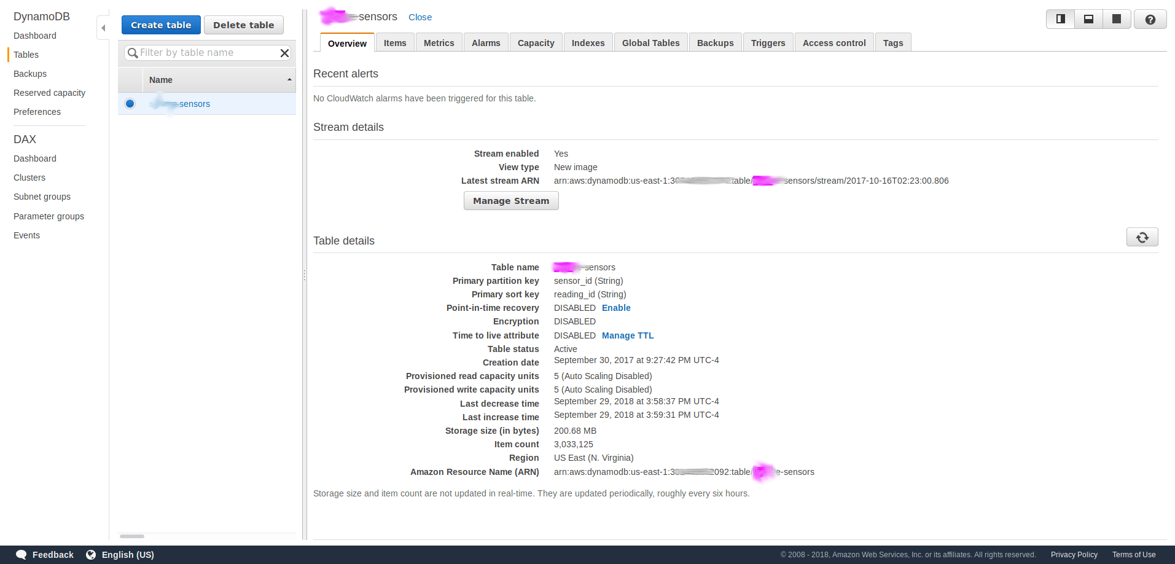The width and height of the screenshot is (1175, 564).
Task: Open DynamoDB help via question mark icon
Action: (1150, 19)
